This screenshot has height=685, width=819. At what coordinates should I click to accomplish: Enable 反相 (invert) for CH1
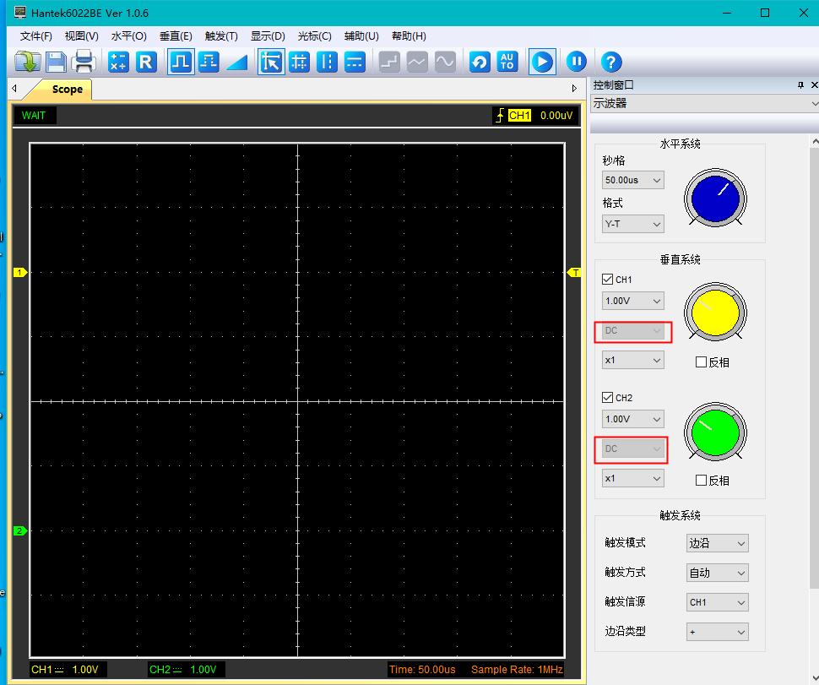tap(701, 362)
